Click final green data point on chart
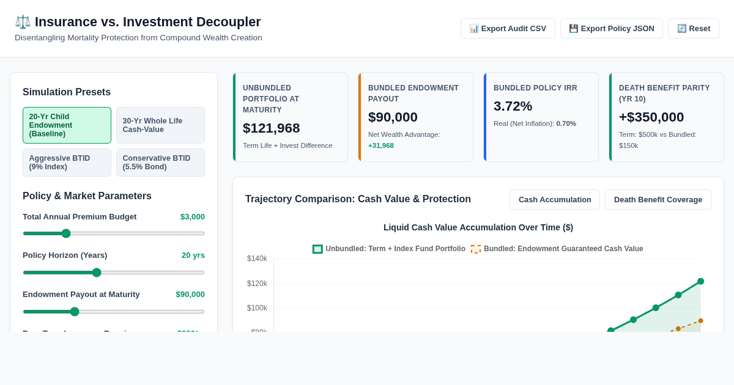The image size is (734, 385). click(x=701, y=282)
